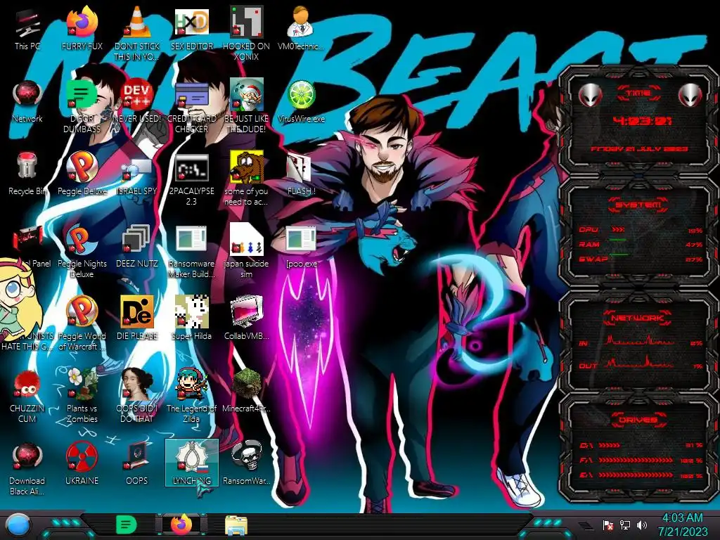
Task: Switch to Firefox on the taskbar
Action: click(181, 525)
